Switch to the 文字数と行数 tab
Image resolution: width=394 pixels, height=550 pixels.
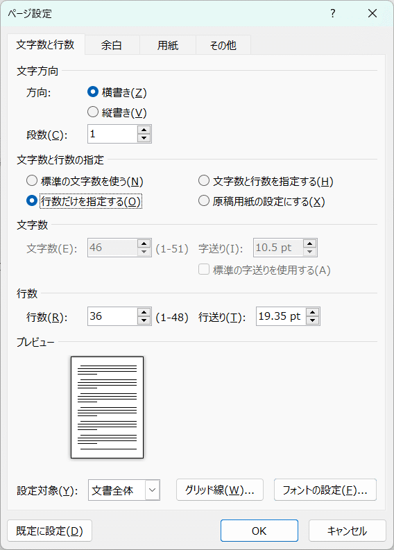tap(46, 44)
